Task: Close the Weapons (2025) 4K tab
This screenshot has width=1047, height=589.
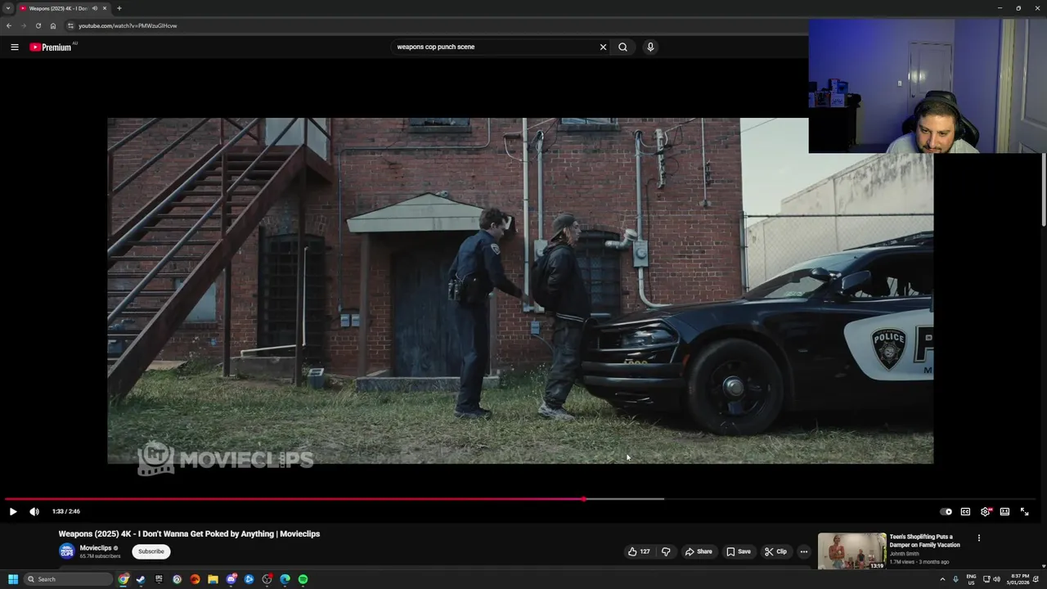Action: point(105,8)
